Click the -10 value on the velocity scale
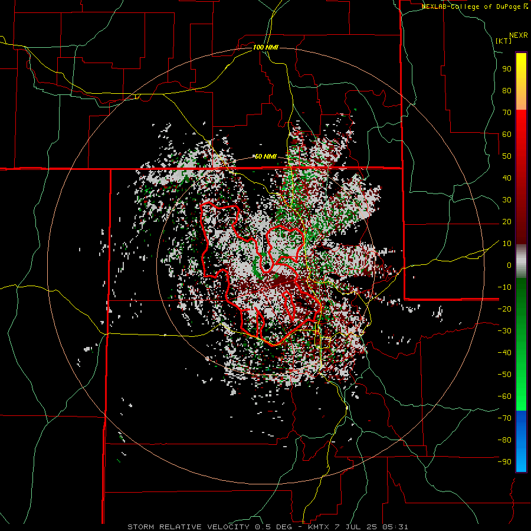This screenshot has height=531, width=531. click(x=504, y=287)
